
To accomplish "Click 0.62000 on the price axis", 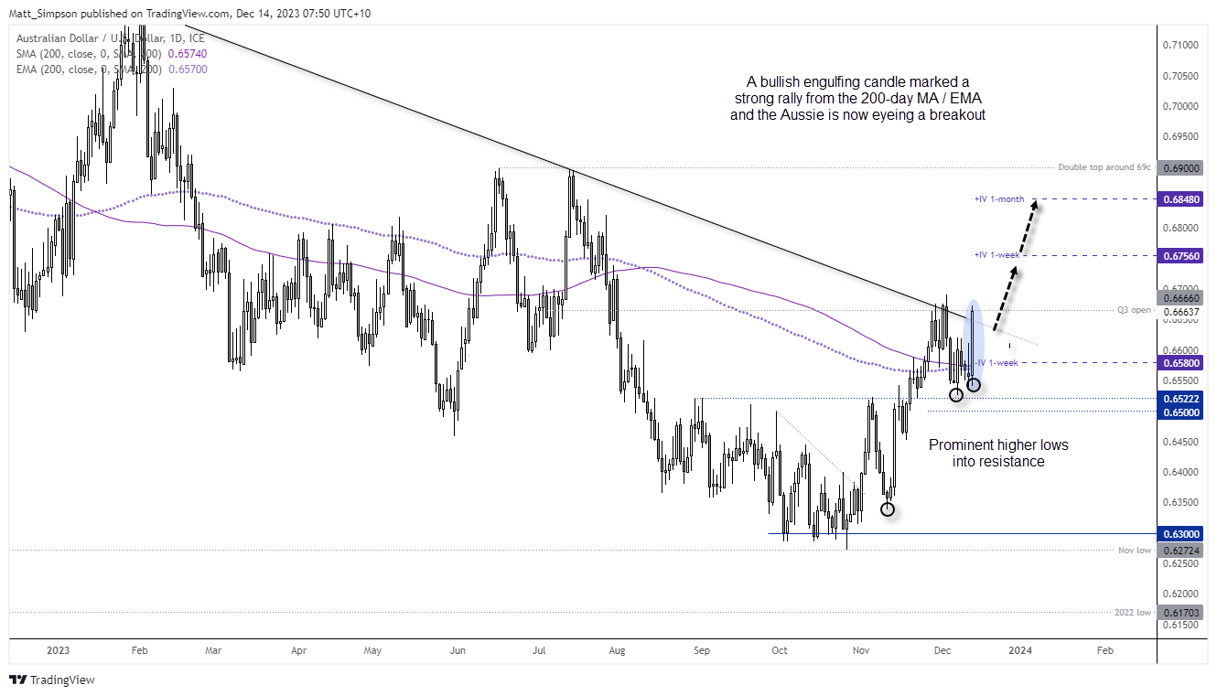I will [x=1179, y=594].
